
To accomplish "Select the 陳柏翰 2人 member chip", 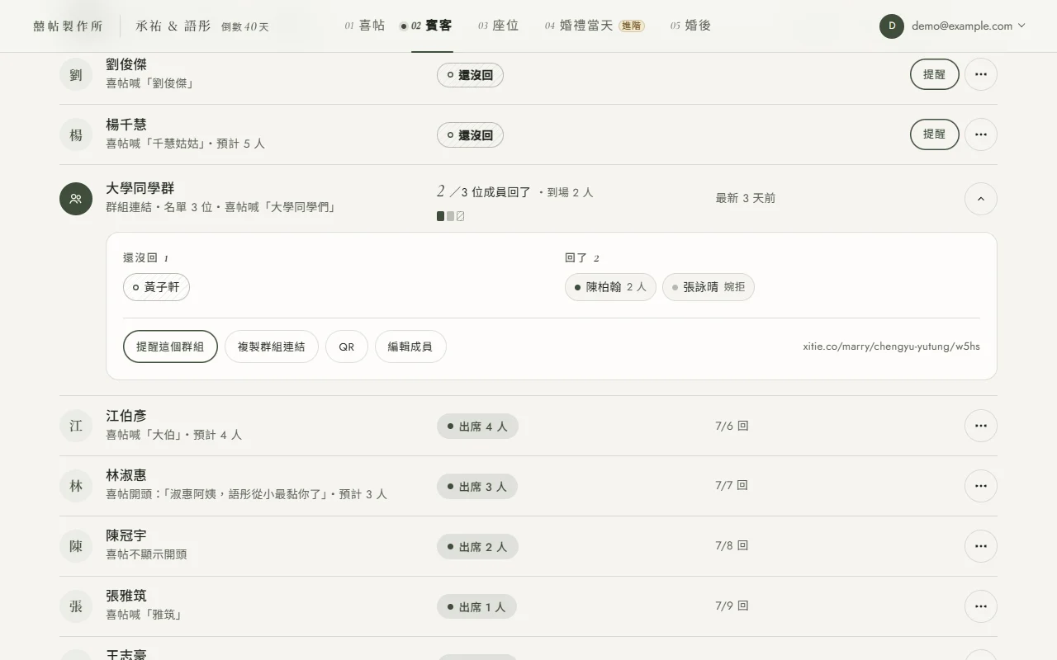I will click(610, 287).
